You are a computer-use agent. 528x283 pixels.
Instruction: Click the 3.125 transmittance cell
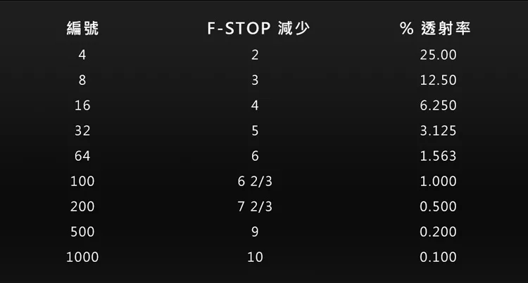pyautogui.click(x=438, y=131)
